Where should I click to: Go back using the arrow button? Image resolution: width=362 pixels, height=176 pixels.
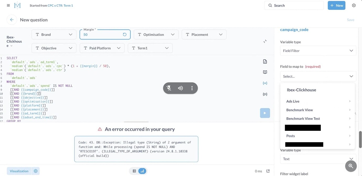(x=12, y=20)
